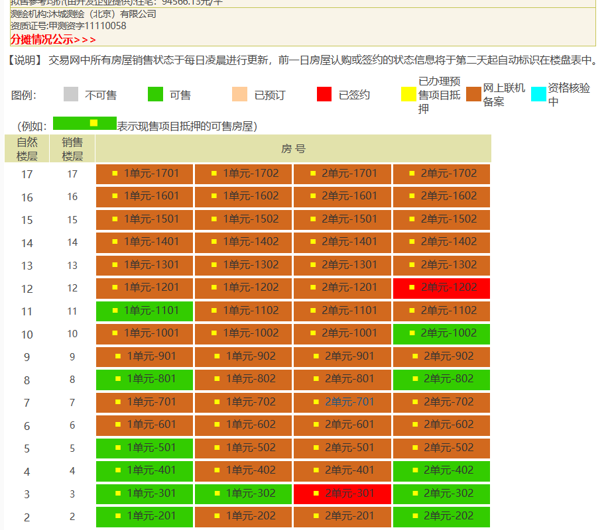Click the grey 不可售 legend swatch
612x530 pixels.
[x=71, y=94]
